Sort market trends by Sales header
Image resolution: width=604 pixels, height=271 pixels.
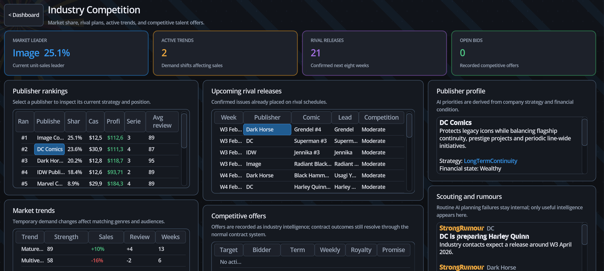[106, 237]
